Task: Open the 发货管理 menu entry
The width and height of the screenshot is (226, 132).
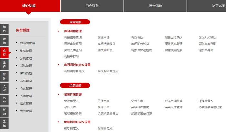Action: tap(26, 111)
